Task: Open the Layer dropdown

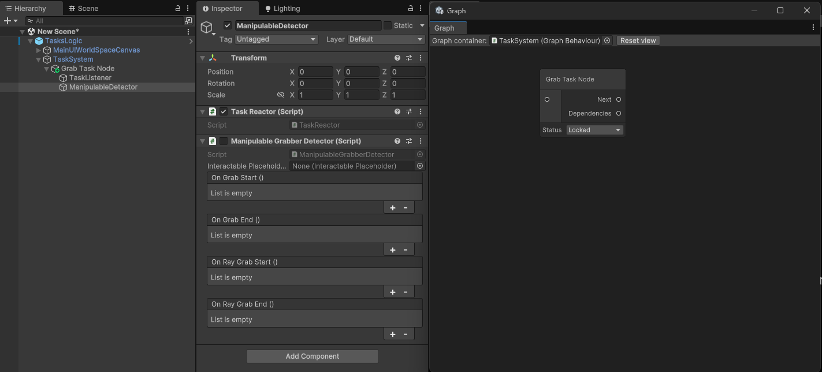Action: pos(386,39)
